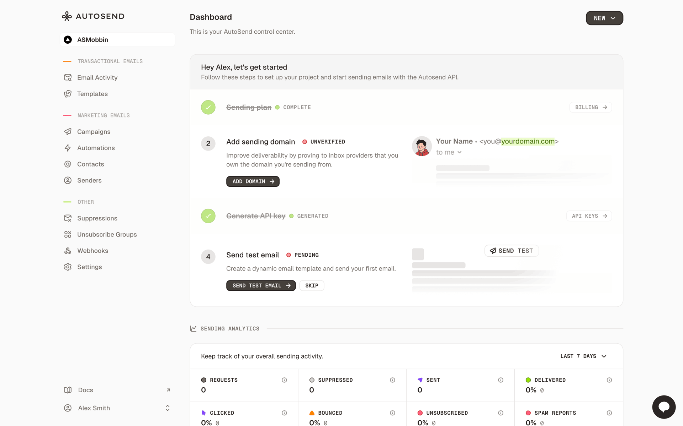Image resolution: width=683 pixels, height=426 pixels.
Task: Navigate to Contacts
Action: pos(90,164)
